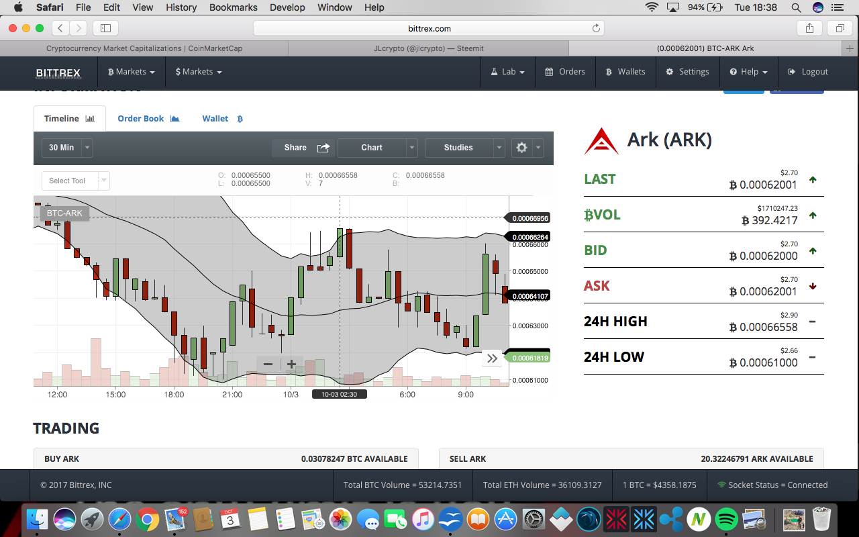859x537 pixels.
Task: Open the Apple menu
Action: click(17, 7)
